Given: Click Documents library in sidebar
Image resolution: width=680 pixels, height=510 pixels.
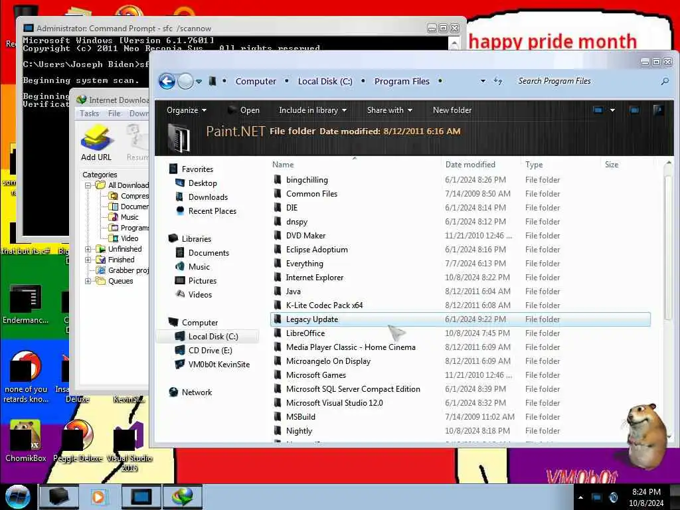Looking at the screenshot, I should [208, 253].
